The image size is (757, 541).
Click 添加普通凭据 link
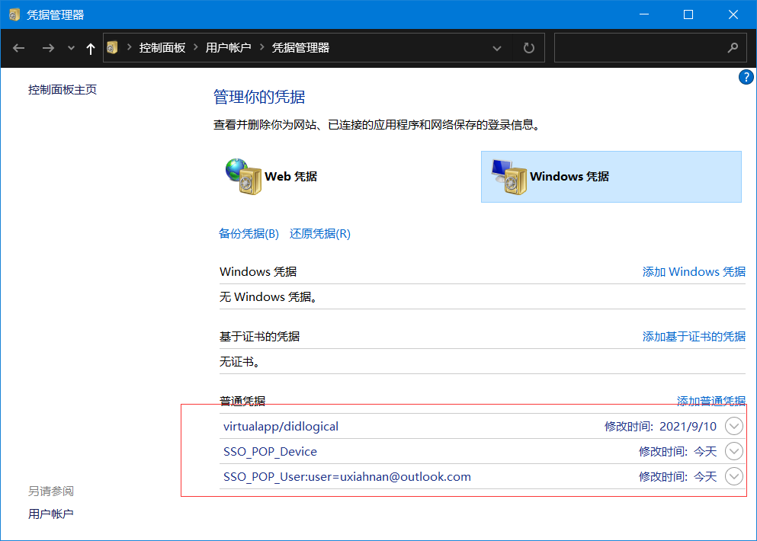pos(711,401)
